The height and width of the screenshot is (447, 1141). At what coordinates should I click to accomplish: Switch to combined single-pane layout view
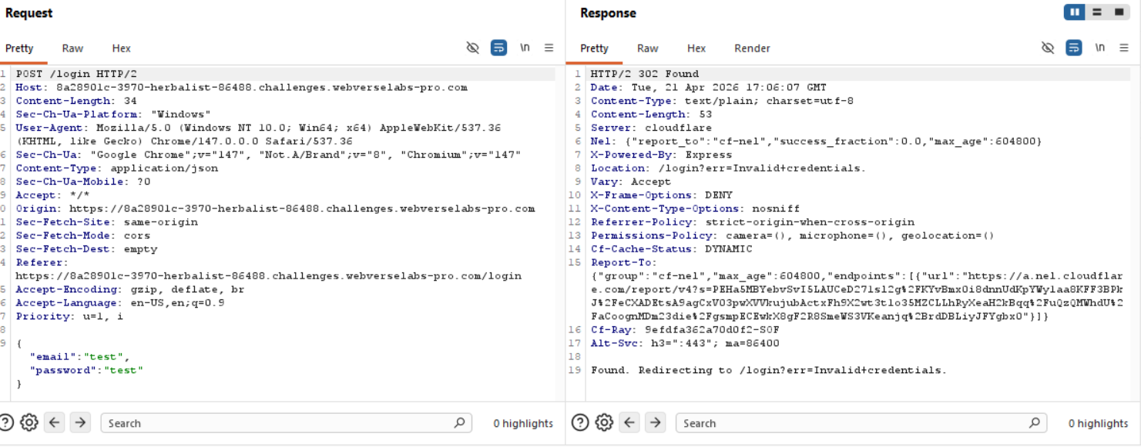[1119, 12]
